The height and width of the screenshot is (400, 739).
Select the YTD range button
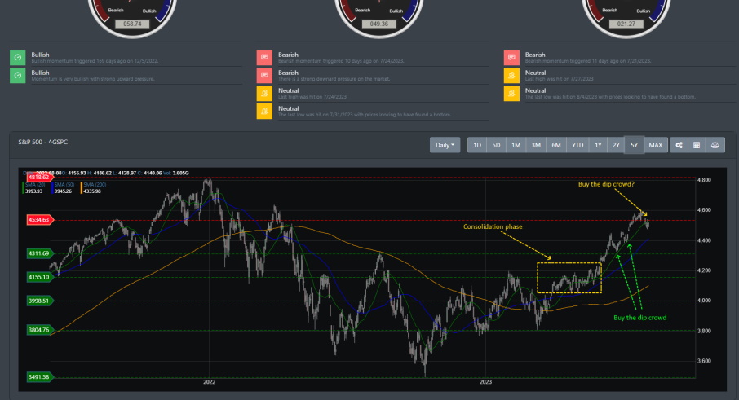[x=577, y=145]
